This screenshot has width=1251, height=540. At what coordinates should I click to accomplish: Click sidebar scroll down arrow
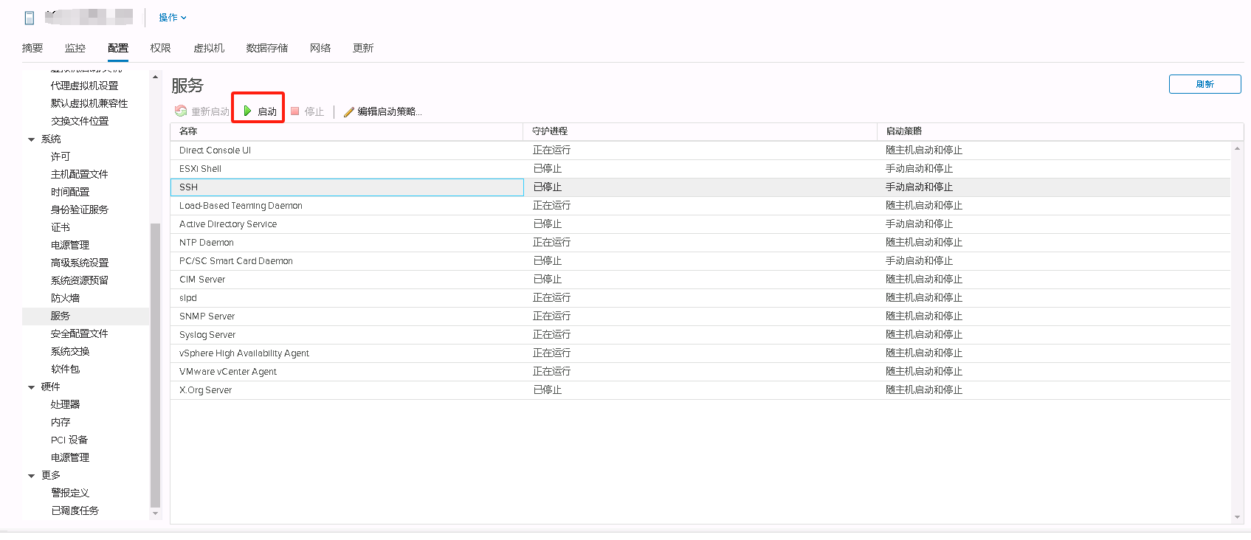click(x=155, y=513)
